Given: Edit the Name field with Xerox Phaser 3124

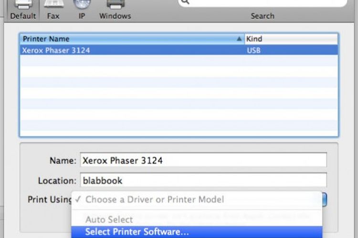Looking at the screenshot, I should click(x=203, y=160).
